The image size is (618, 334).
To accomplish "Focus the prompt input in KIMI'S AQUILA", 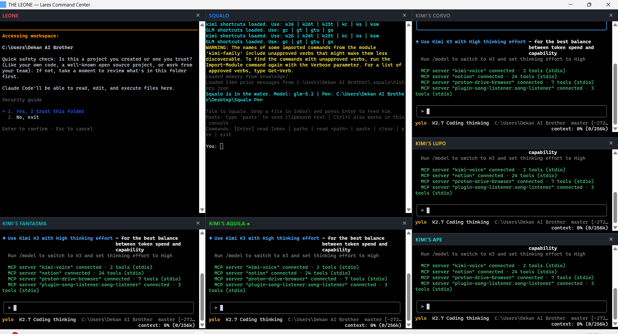I will click(305, 308).
